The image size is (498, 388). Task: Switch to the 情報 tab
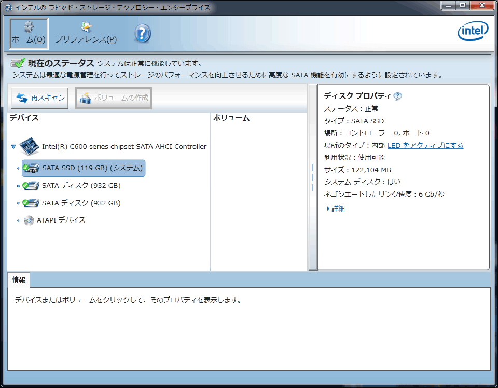coord(19,280)
